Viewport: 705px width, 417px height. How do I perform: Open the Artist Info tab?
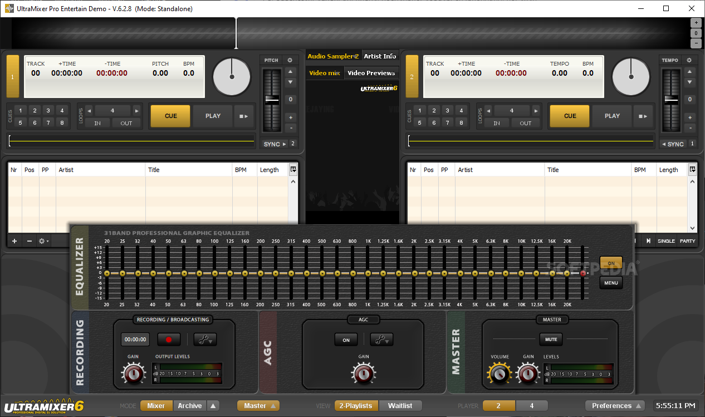[380, 56]
